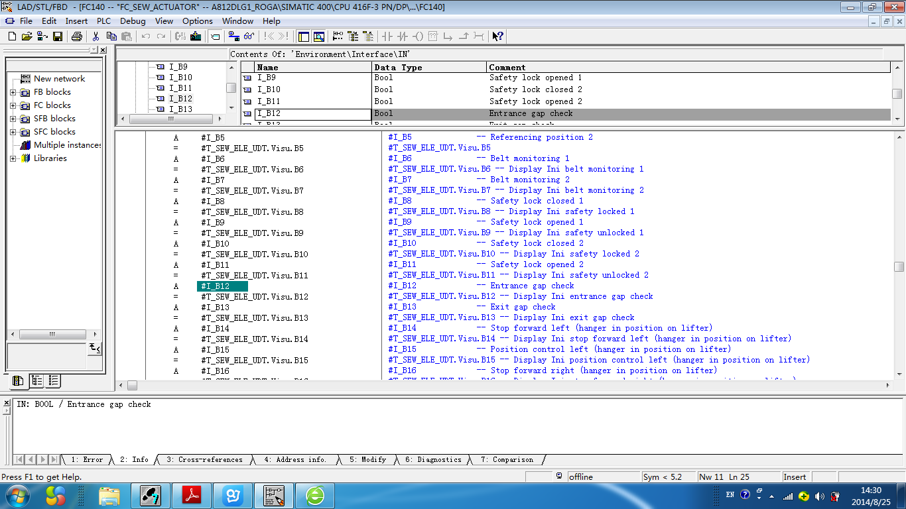Image resolution: width=906 pixels, height=509 pixels.
Task: Switch to the 5: Modify tab
Action: tap(367, 459)
